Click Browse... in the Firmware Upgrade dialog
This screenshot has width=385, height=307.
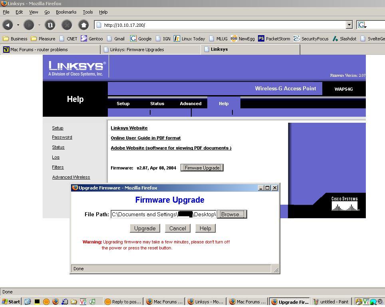coord(232,214)
